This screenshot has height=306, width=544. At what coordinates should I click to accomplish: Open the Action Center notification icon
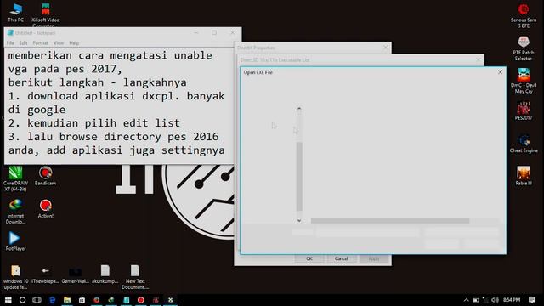[x=532, y=300]
